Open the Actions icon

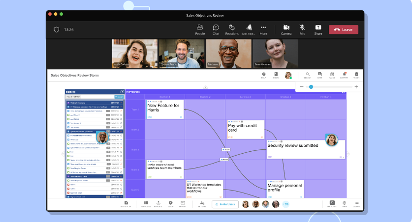click(202, 204)
